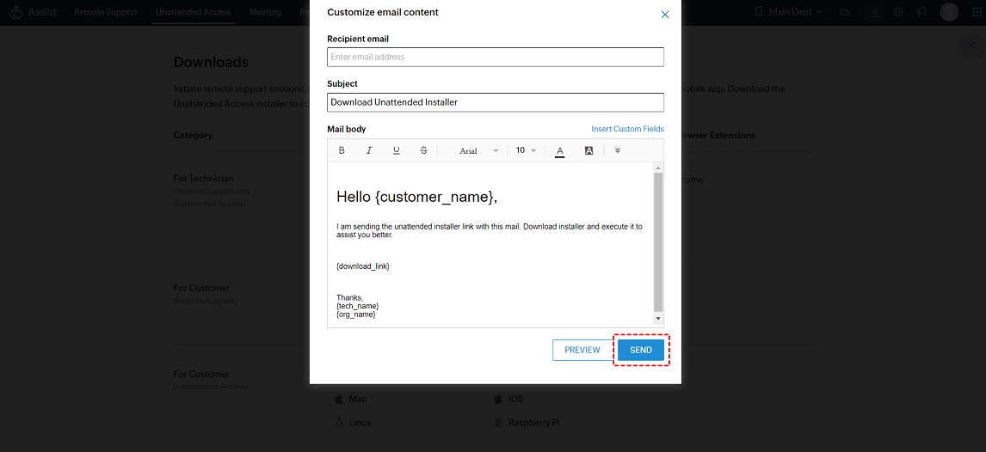Apply strikethrough formatting
The height and width of the screenshot is (452, 986).
click(x=424, y=150)
